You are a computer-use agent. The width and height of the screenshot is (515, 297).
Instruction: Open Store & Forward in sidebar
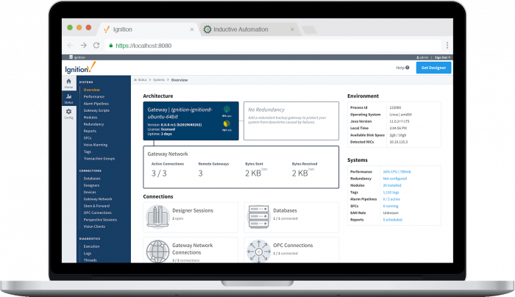point(96,206)
